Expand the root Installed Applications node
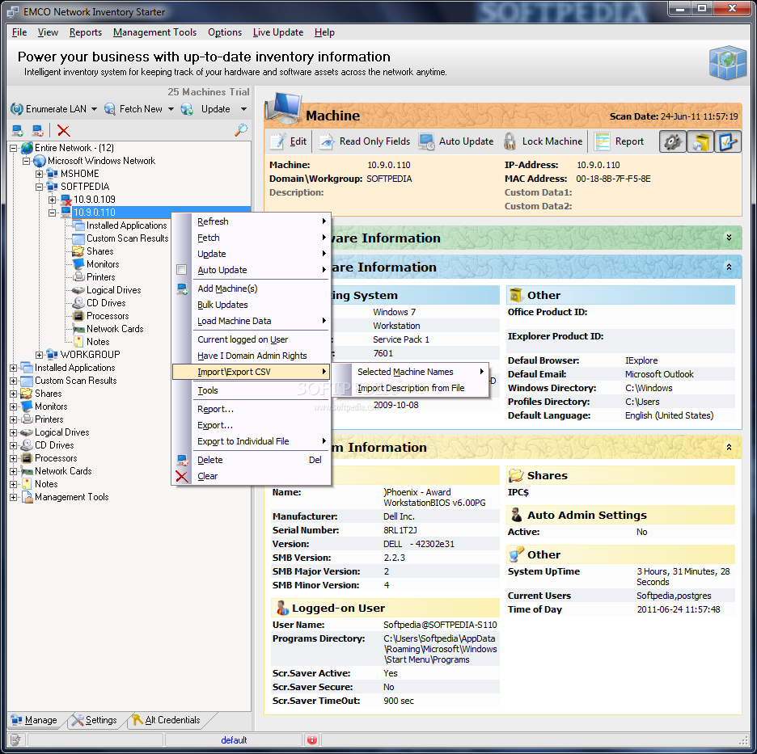This screenshot has width=757, height=754. pos(14,368)
